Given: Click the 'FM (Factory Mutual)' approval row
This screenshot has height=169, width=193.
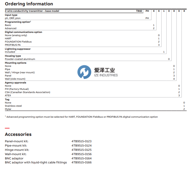Looking at the screenshot, I should [17, 89].
